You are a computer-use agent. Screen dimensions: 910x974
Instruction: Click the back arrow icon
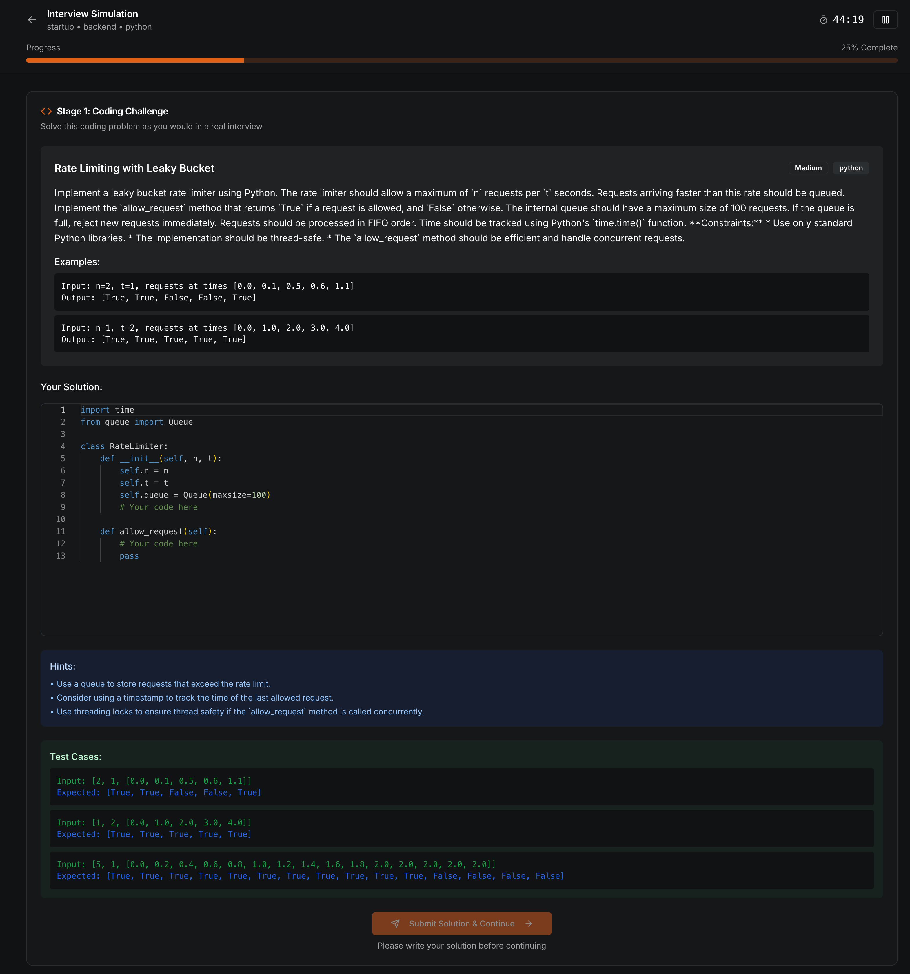[32, 20]
